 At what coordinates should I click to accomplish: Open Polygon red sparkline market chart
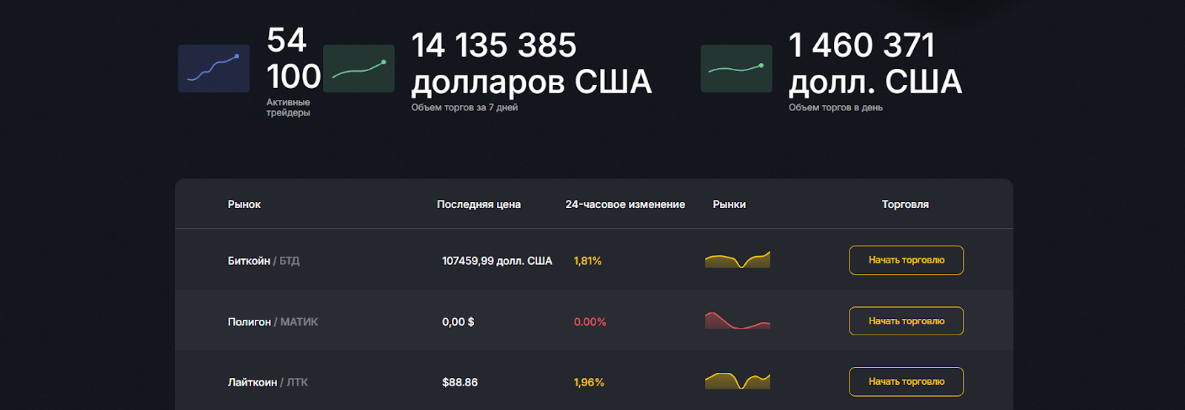[738, 320]
